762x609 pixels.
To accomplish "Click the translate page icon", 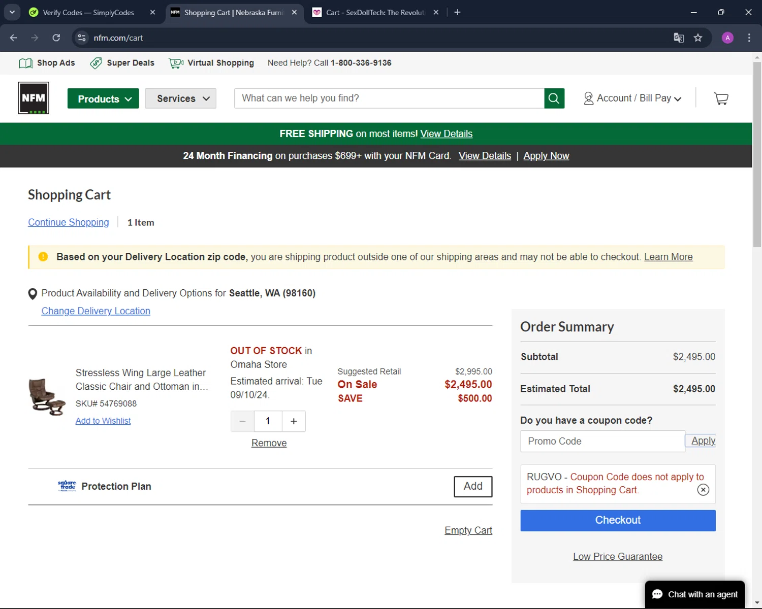I will [x=679, y=38].
